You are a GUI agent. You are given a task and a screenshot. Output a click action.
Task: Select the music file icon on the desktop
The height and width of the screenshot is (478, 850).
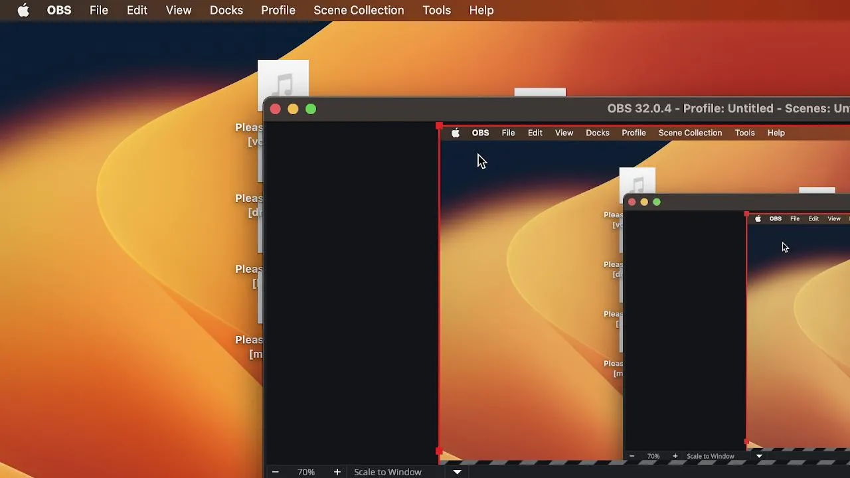point(283,85)
